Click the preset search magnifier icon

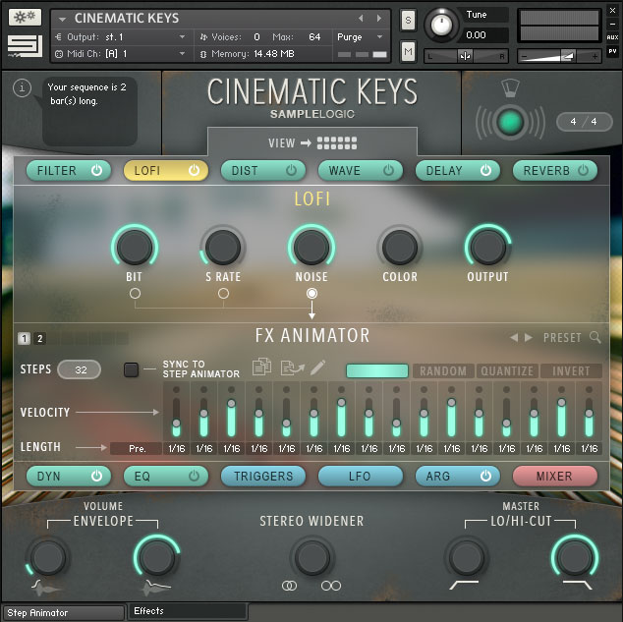pos(595,338)
